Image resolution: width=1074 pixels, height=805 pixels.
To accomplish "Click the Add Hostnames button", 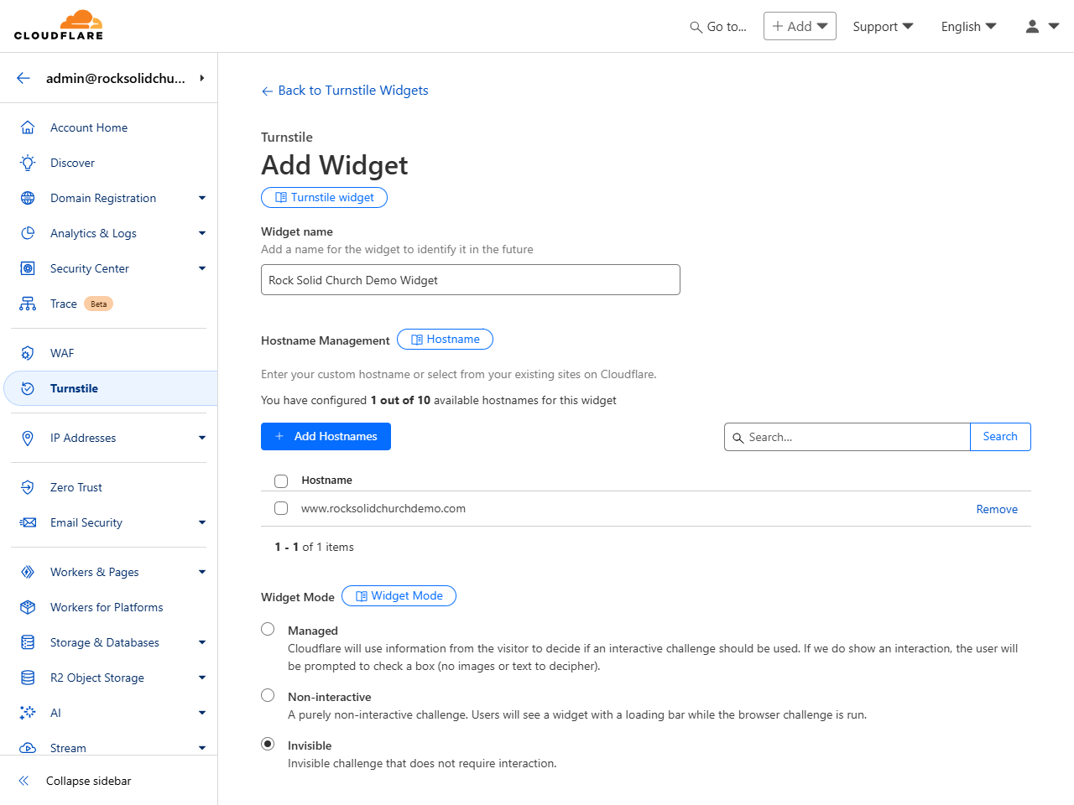I will [x=326, y=436].
